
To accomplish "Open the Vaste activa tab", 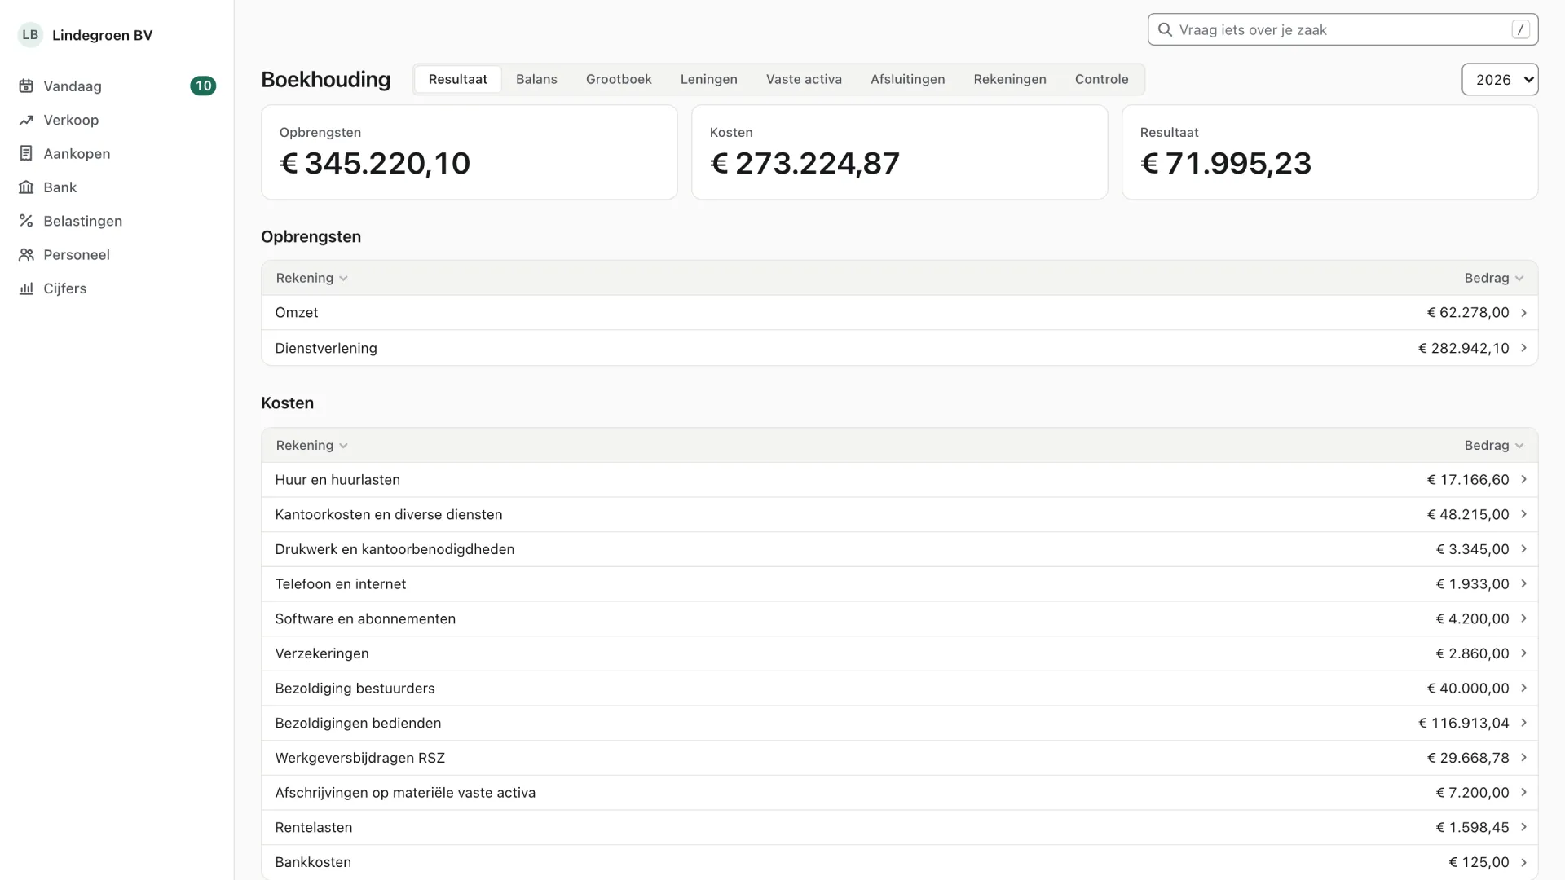I will point(804,79).
